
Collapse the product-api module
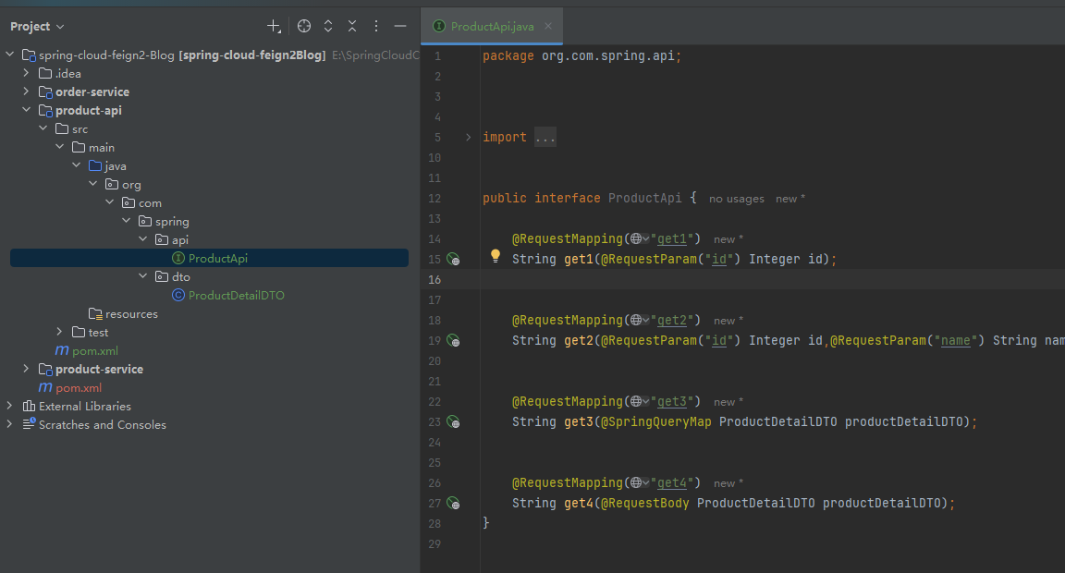26,109
